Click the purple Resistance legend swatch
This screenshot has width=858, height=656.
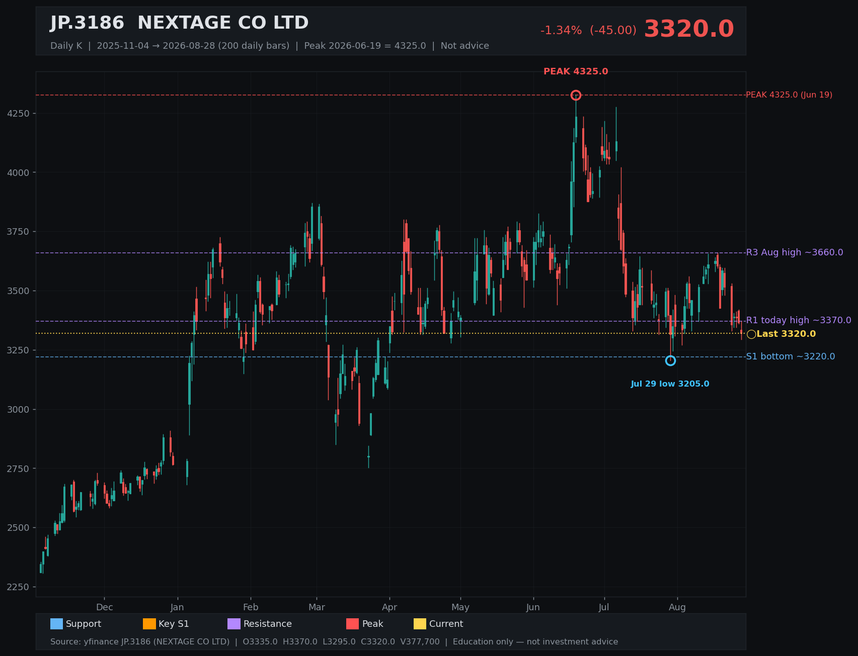pos(234,624)
